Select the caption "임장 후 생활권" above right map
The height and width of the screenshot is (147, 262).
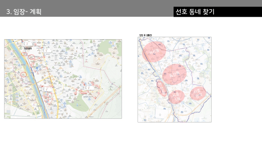(146, 35)
